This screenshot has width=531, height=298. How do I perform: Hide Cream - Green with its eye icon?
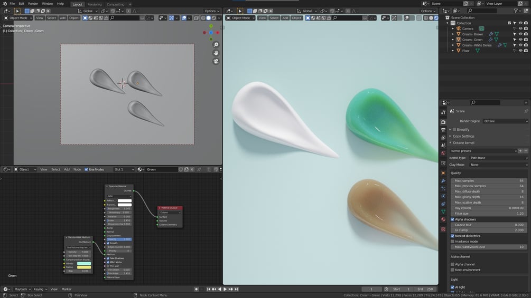520,40
